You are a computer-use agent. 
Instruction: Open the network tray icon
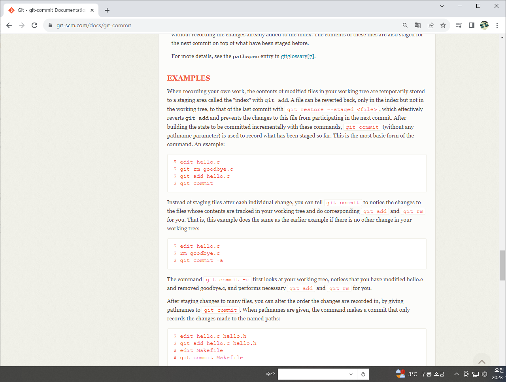coord(476,374)
